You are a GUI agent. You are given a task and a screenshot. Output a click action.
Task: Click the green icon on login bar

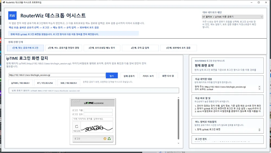click(109, 139)
